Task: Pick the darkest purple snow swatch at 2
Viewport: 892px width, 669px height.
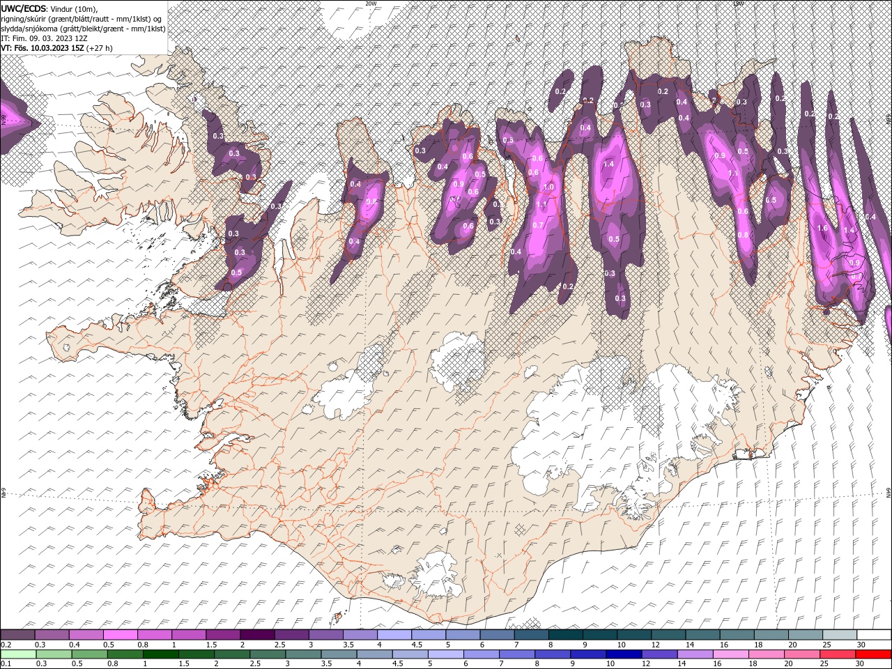Action: 257,635
